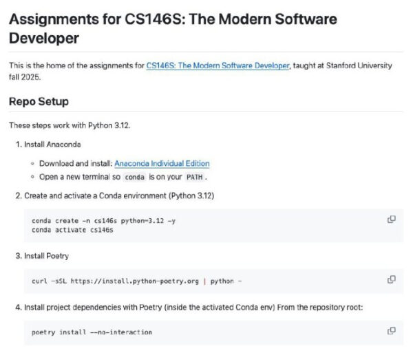413x355 pixels.
Task: Click the poetry install command text
Action: pyautogui.click(x=92, y=332)
